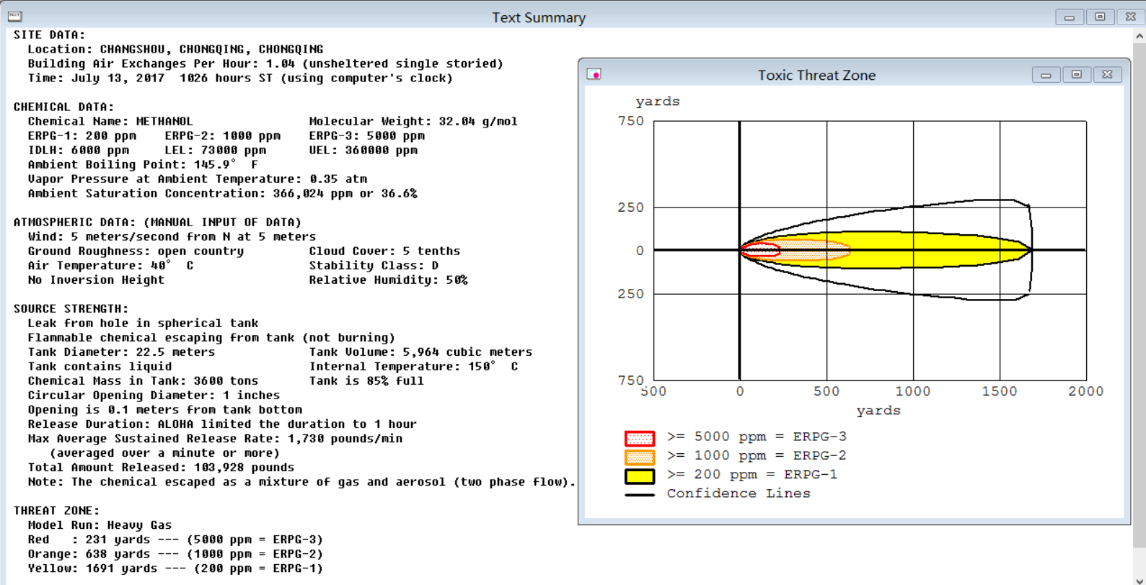
Task: Click the 'Wind: 5 meters/second from N' line
Action: (x=172, y=236)
